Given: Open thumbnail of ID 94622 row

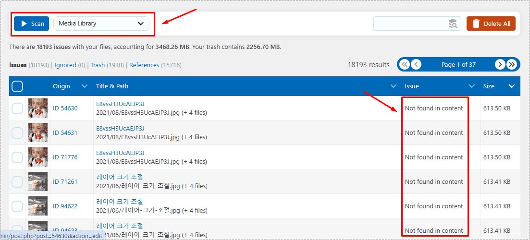Looking at the screenshot, I should tap(38, 206).
